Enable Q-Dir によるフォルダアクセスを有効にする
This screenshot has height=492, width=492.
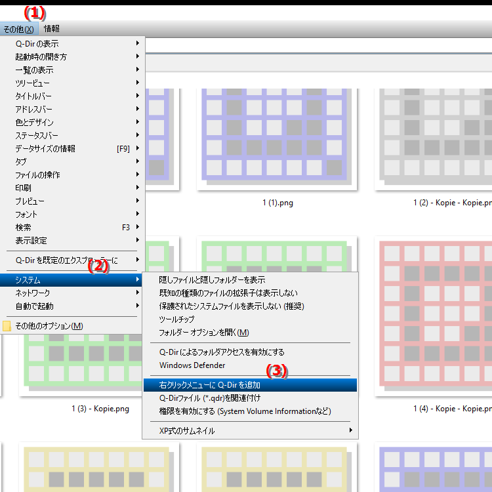pyautogui.click(x=250, y=352)
